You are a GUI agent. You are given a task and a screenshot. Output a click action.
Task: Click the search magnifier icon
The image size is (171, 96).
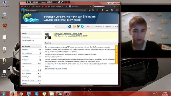coord(55,27)
